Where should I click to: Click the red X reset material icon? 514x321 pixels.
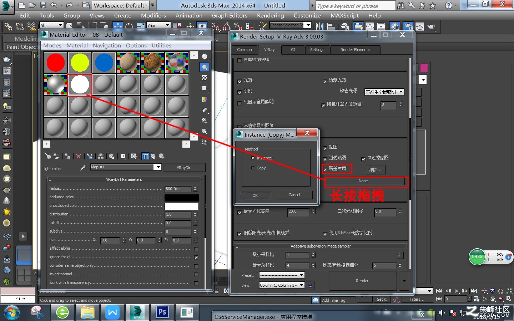click(79, 156)
